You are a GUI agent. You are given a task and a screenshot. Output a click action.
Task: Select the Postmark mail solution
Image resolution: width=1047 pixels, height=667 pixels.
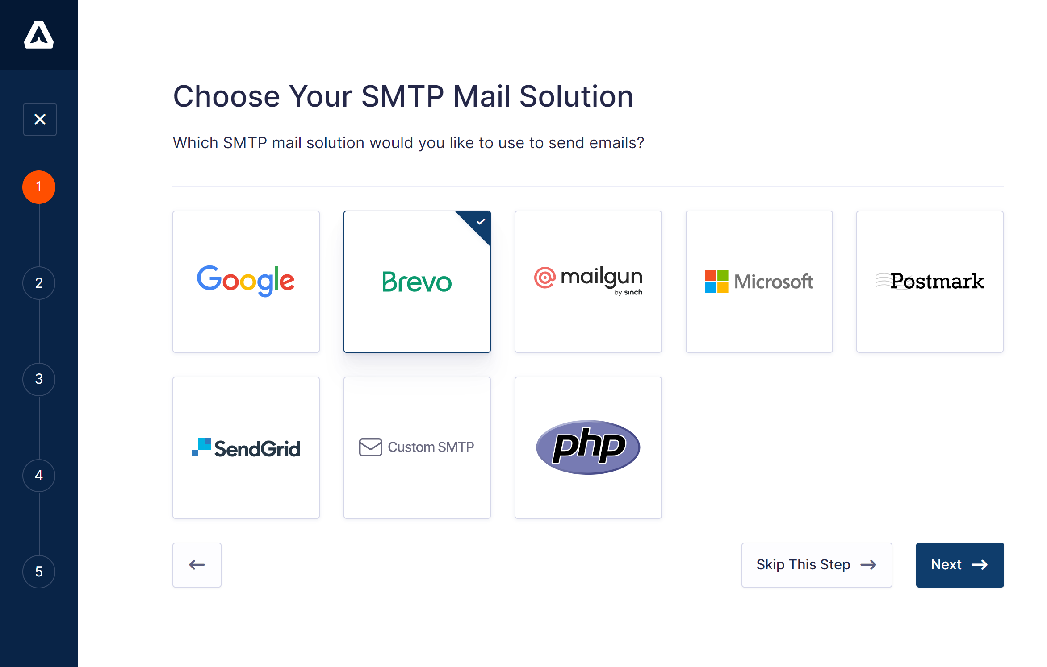point(930,282)
